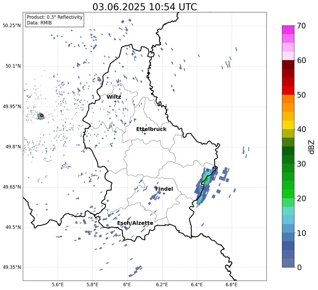This screenshot has height=290, width=318.
Task: Click the green reflectivity core east of Findel
Action: 207,180
